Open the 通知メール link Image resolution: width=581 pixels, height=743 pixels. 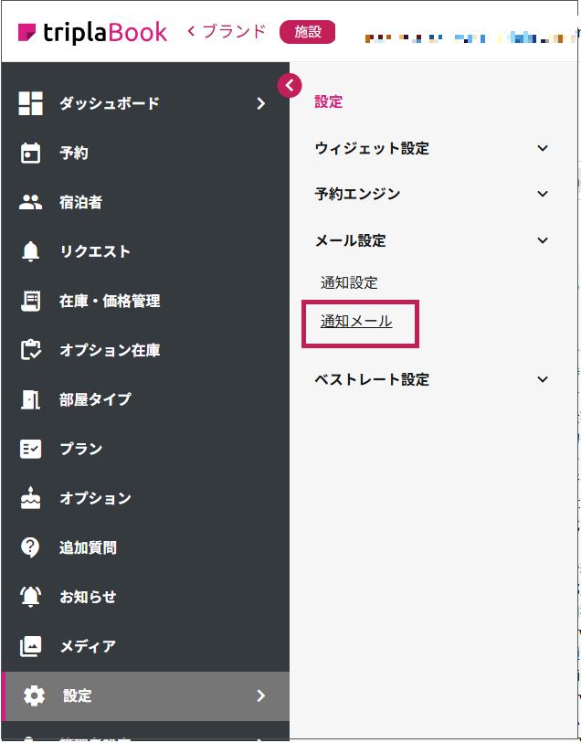(356, 321)
